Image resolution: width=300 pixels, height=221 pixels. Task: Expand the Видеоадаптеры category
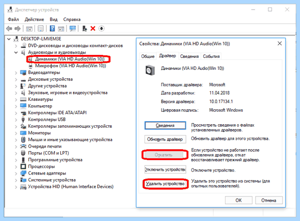tap(16, 73)
